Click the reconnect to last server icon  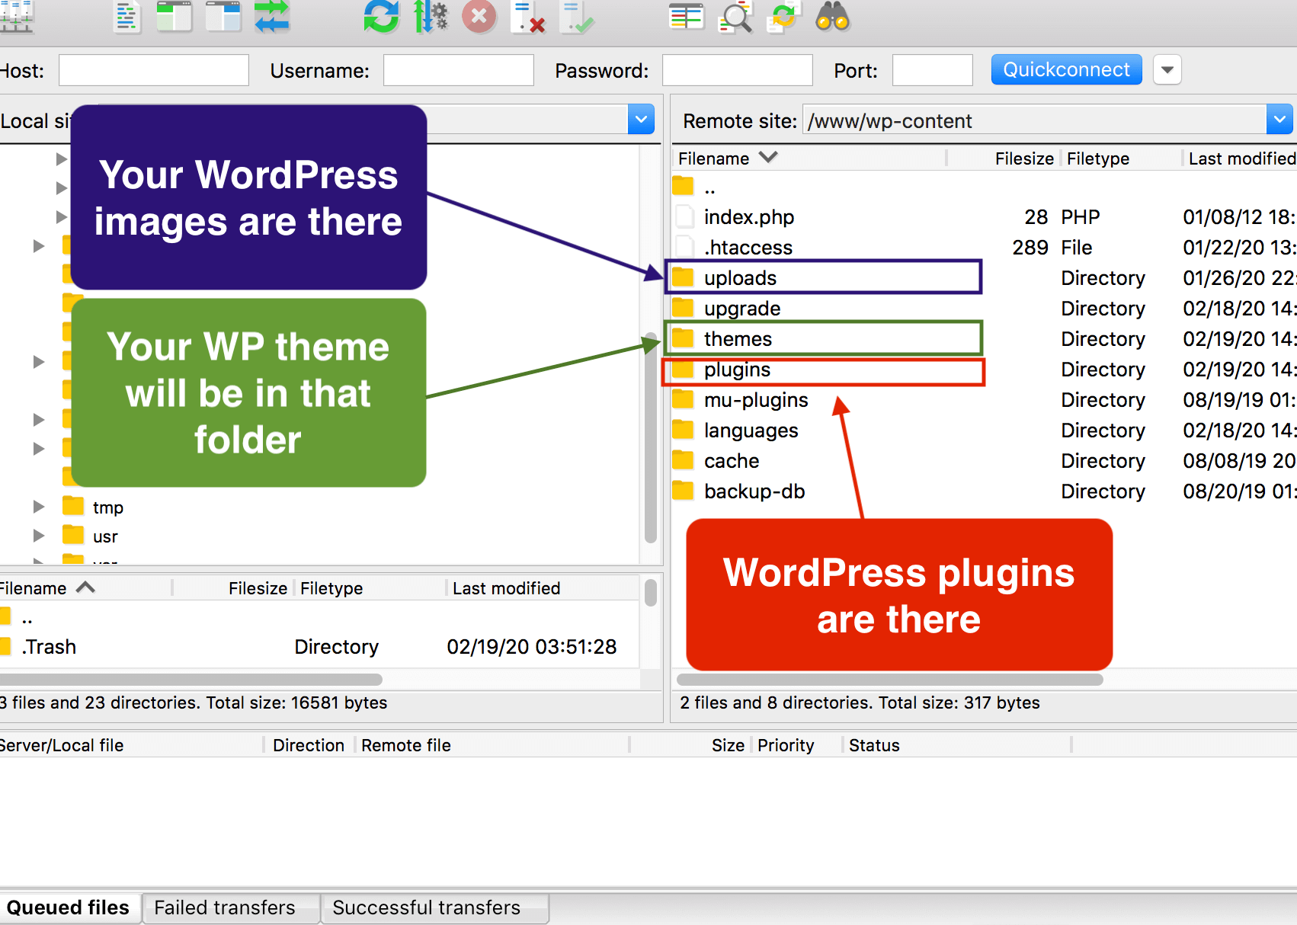[x=576, y=17]
